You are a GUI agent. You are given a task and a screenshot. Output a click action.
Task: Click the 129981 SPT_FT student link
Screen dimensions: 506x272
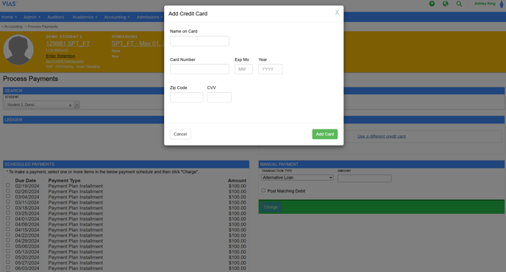click(68, 43)
